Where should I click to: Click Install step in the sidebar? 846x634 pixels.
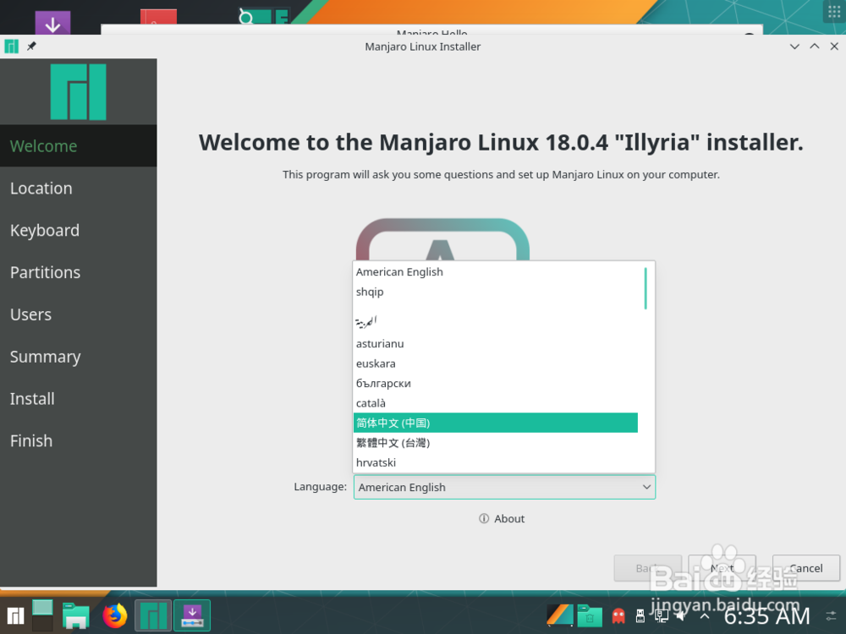coord(78,398)
